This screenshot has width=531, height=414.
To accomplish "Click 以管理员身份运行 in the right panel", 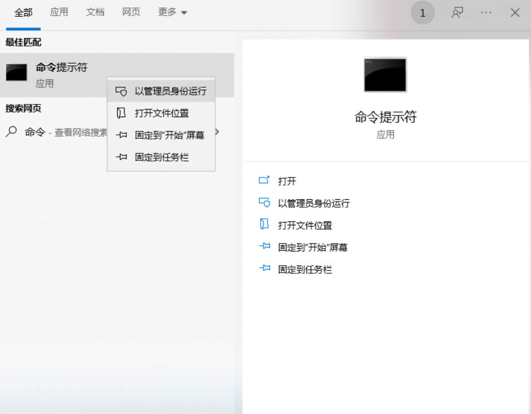I will (x=313, y=203).
